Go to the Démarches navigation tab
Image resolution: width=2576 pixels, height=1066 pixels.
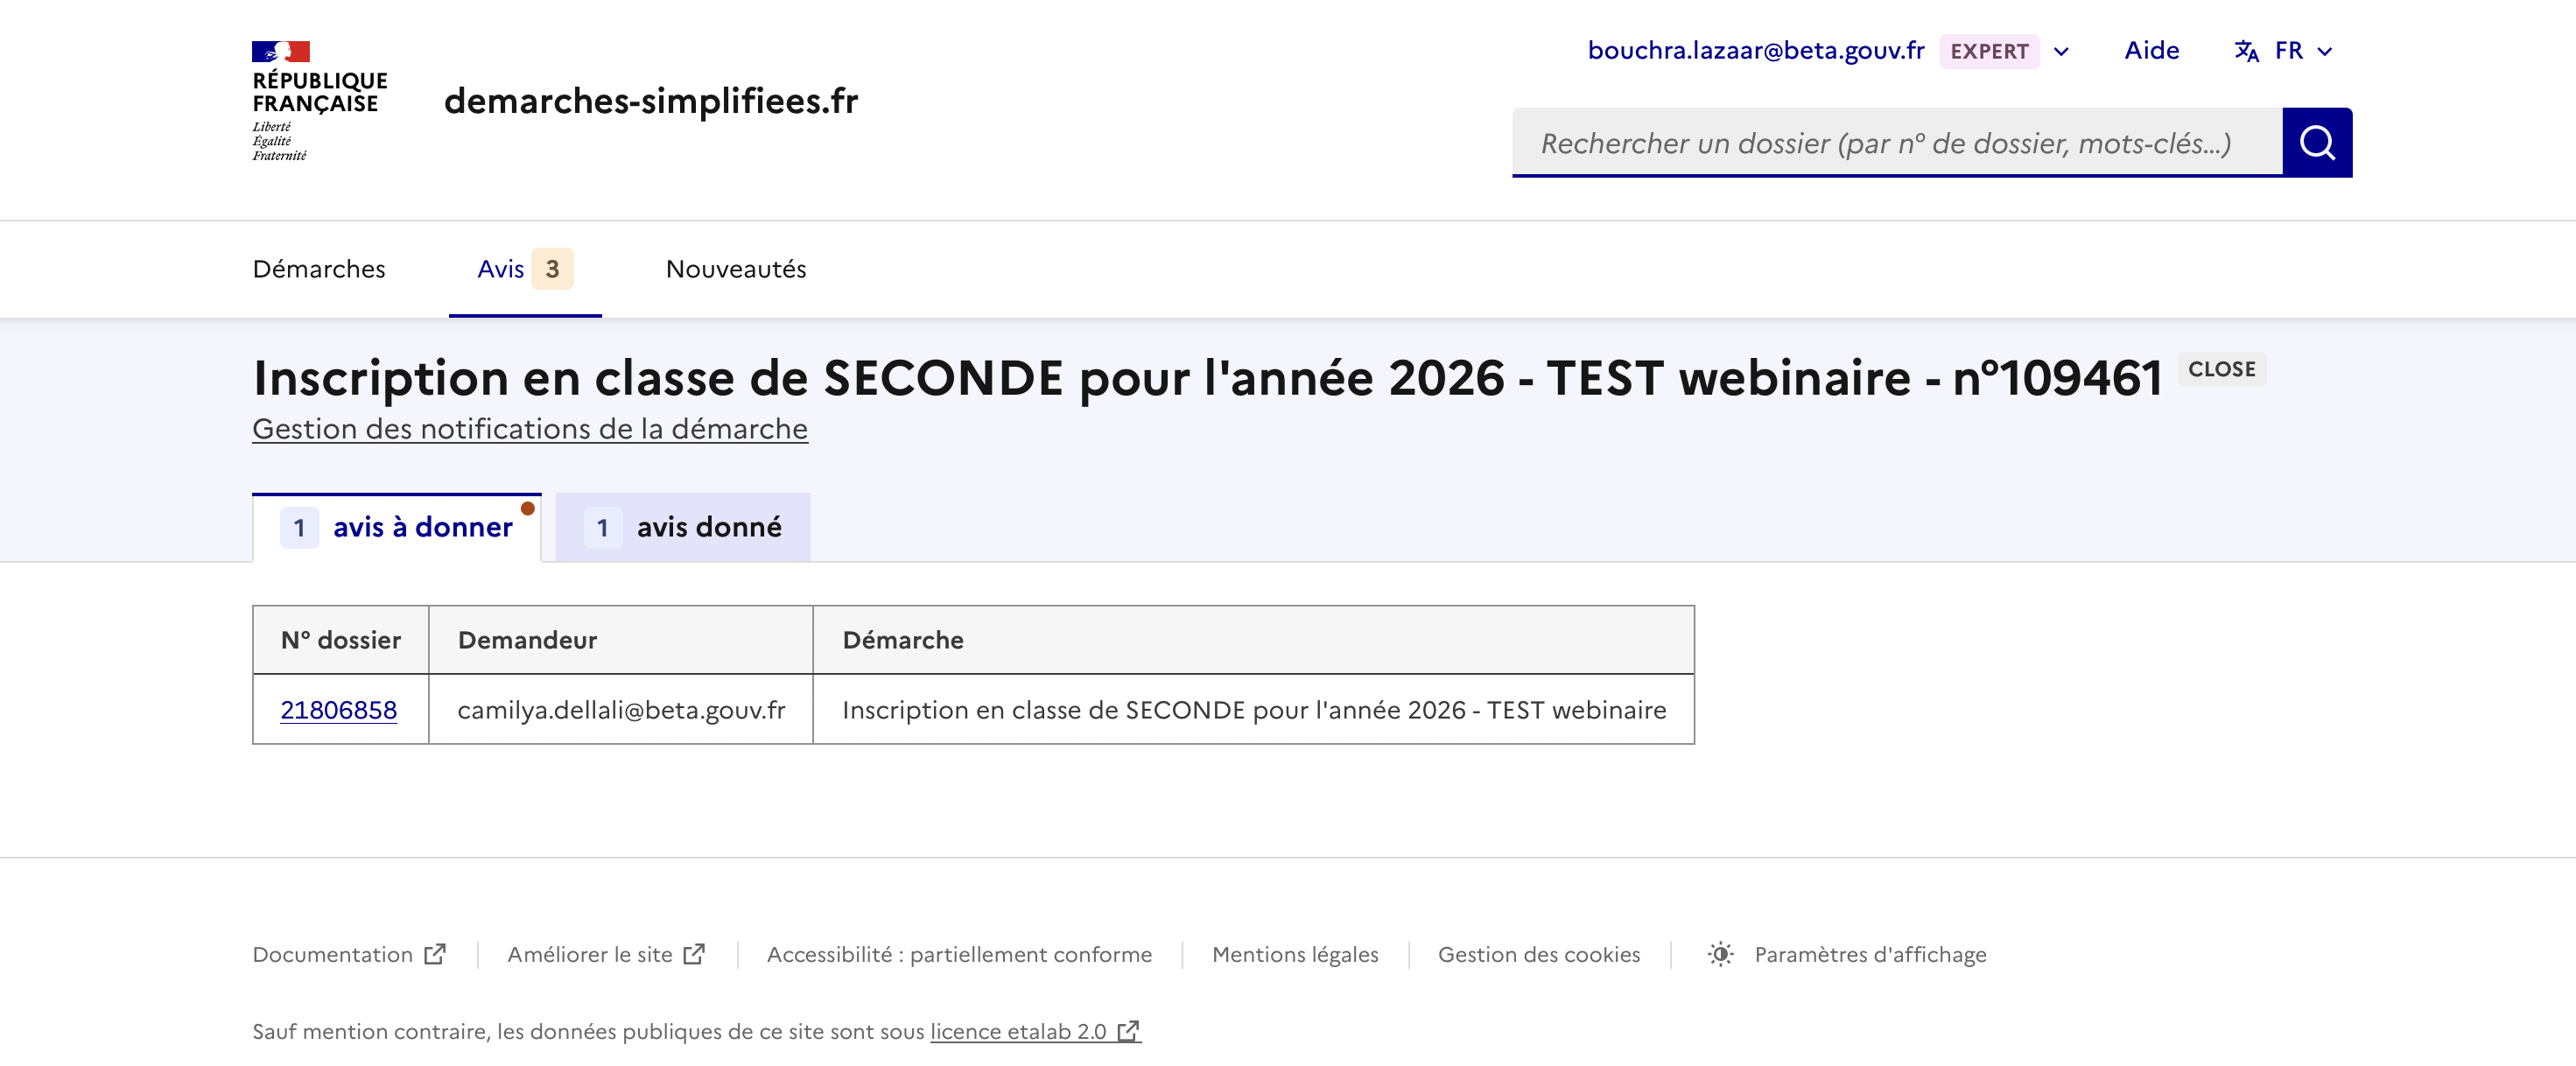[319, 269]
